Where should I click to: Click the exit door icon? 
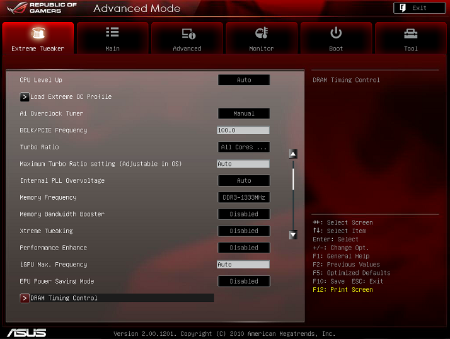pyautogui.click(x=403, y=8)
